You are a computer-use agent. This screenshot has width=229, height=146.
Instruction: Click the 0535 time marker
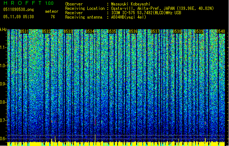pos(112,32)
